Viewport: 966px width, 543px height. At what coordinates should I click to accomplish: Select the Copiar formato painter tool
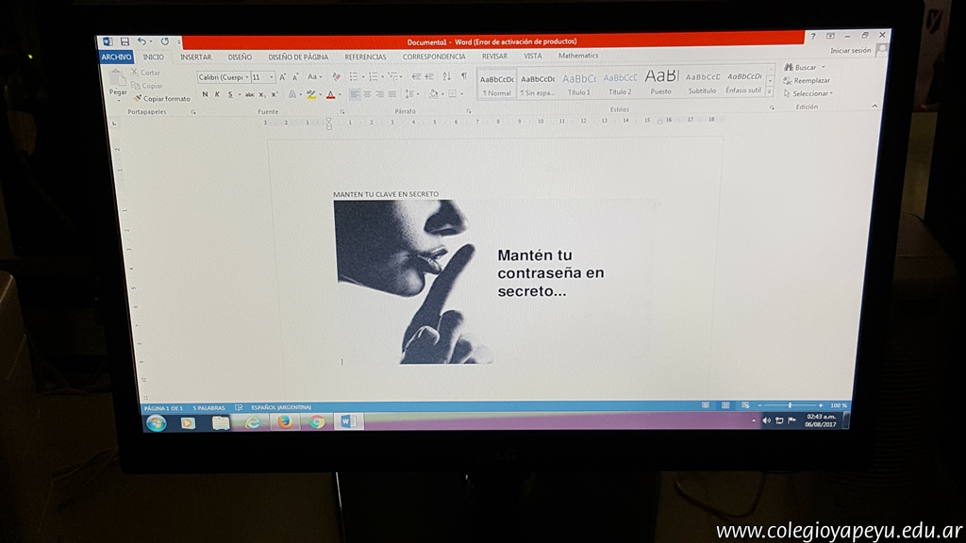coord(162,98)
